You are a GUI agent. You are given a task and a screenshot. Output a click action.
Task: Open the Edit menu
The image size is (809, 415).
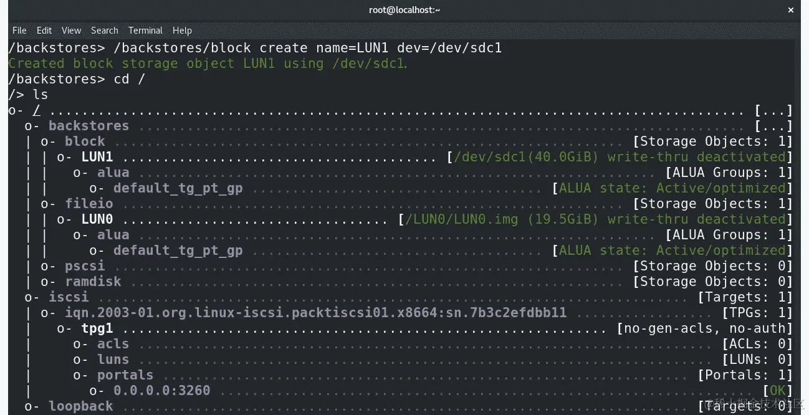tap(44, 30)
